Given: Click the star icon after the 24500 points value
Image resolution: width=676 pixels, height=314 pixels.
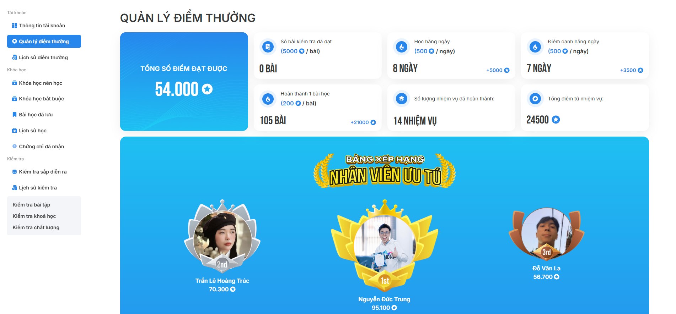Looking at the screenshot, I should (556, 120).
